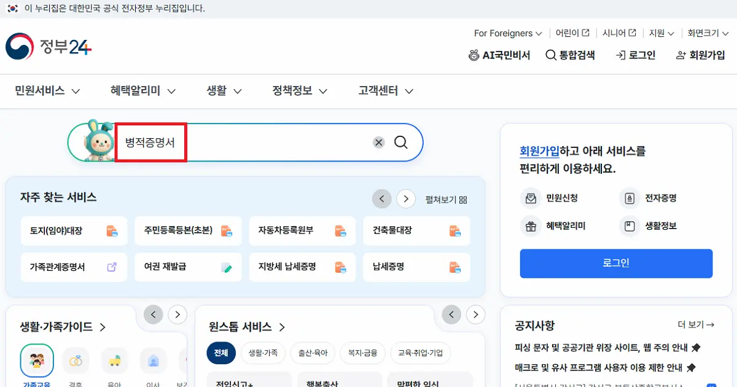Image resolution: width=737 pixels, height=387 pixels.
Task: Open the 시니어 external link
Action: (x=619, y=33)
